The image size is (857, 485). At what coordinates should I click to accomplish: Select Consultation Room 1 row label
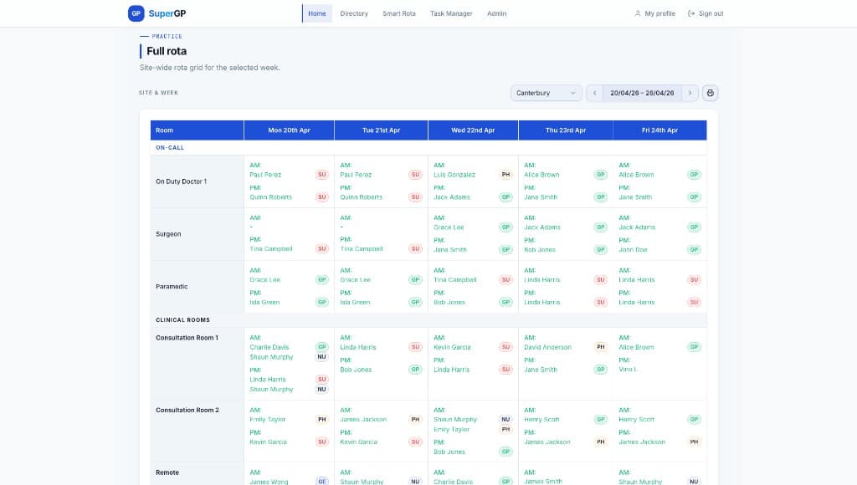(x=187, y=338)
